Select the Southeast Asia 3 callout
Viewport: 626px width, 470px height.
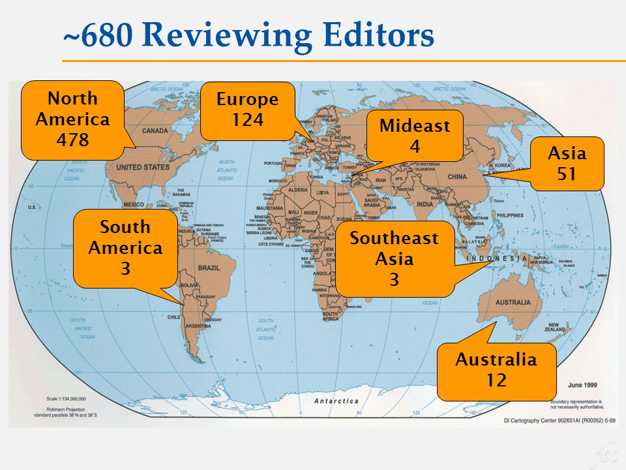tap(395, 259)
